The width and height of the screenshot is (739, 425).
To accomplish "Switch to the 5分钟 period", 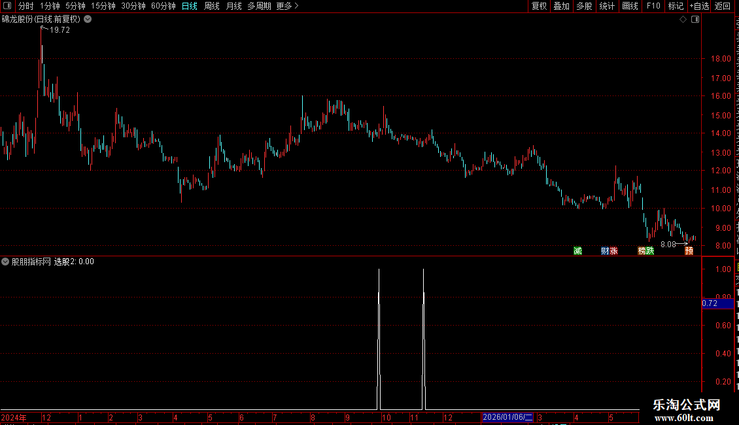I will 75,6.
